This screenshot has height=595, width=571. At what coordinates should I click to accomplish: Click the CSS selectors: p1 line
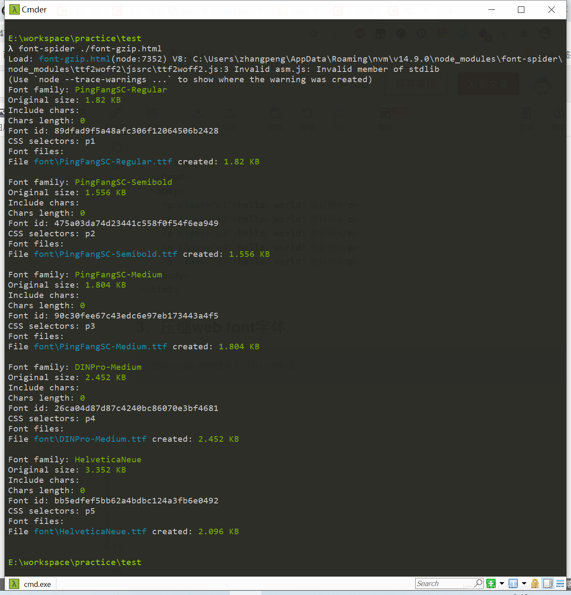pyautogui.click(x=51, y=141)
